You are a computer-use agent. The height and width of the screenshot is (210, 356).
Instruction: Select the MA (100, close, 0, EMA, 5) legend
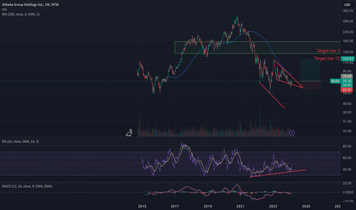pos(21,14)
